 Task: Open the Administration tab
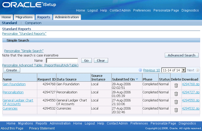coord(67,17)
